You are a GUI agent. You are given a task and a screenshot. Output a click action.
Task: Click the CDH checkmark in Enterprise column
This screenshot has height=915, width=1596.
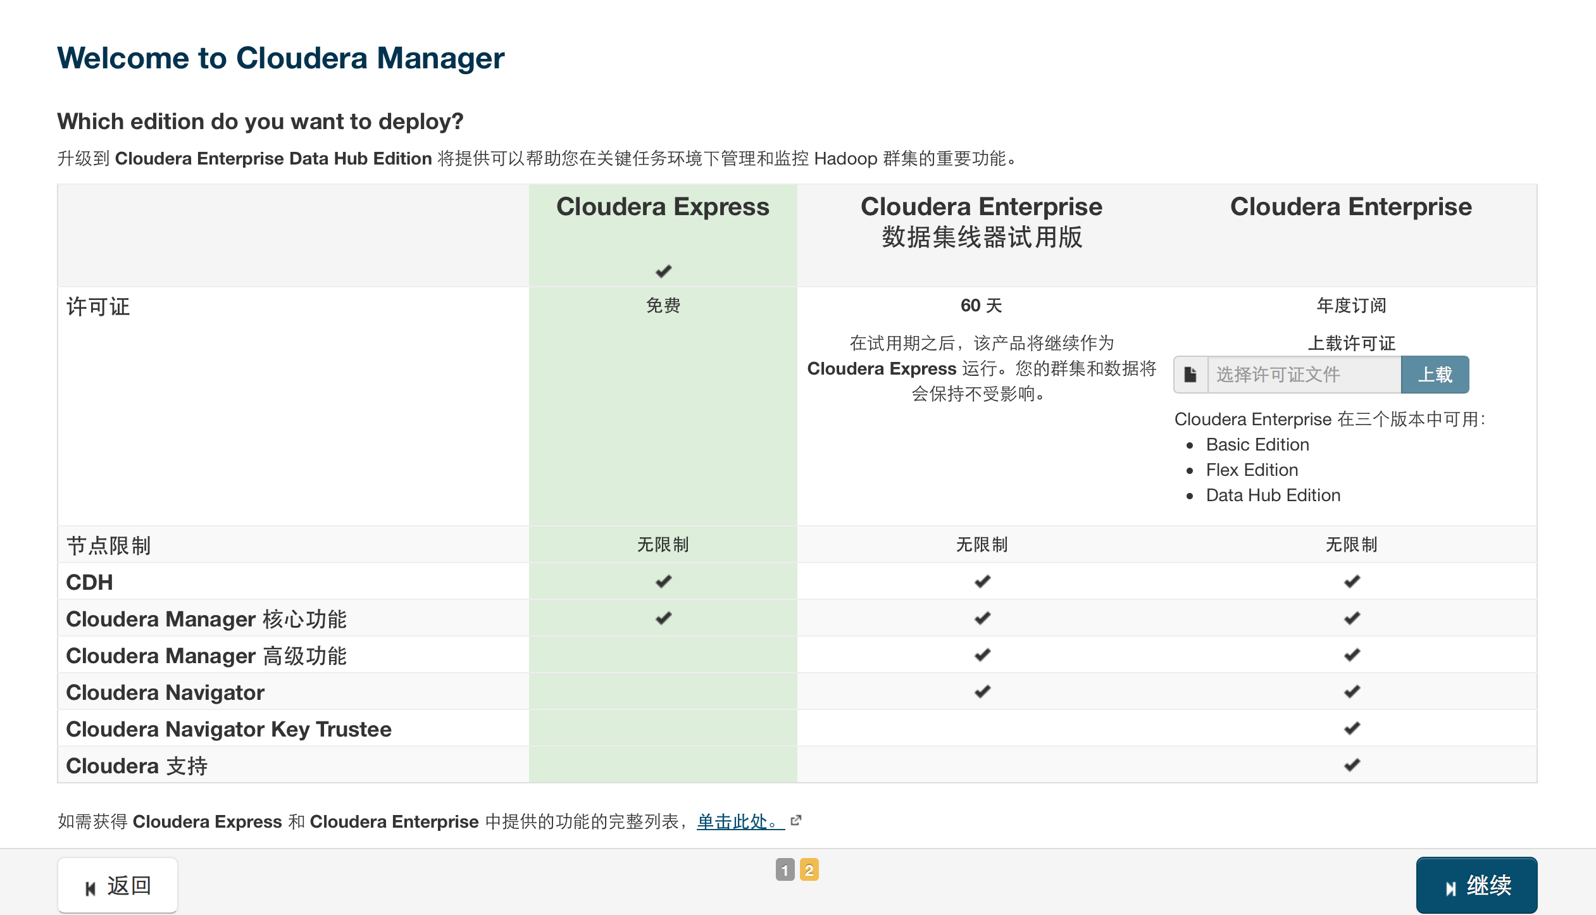1352,582
